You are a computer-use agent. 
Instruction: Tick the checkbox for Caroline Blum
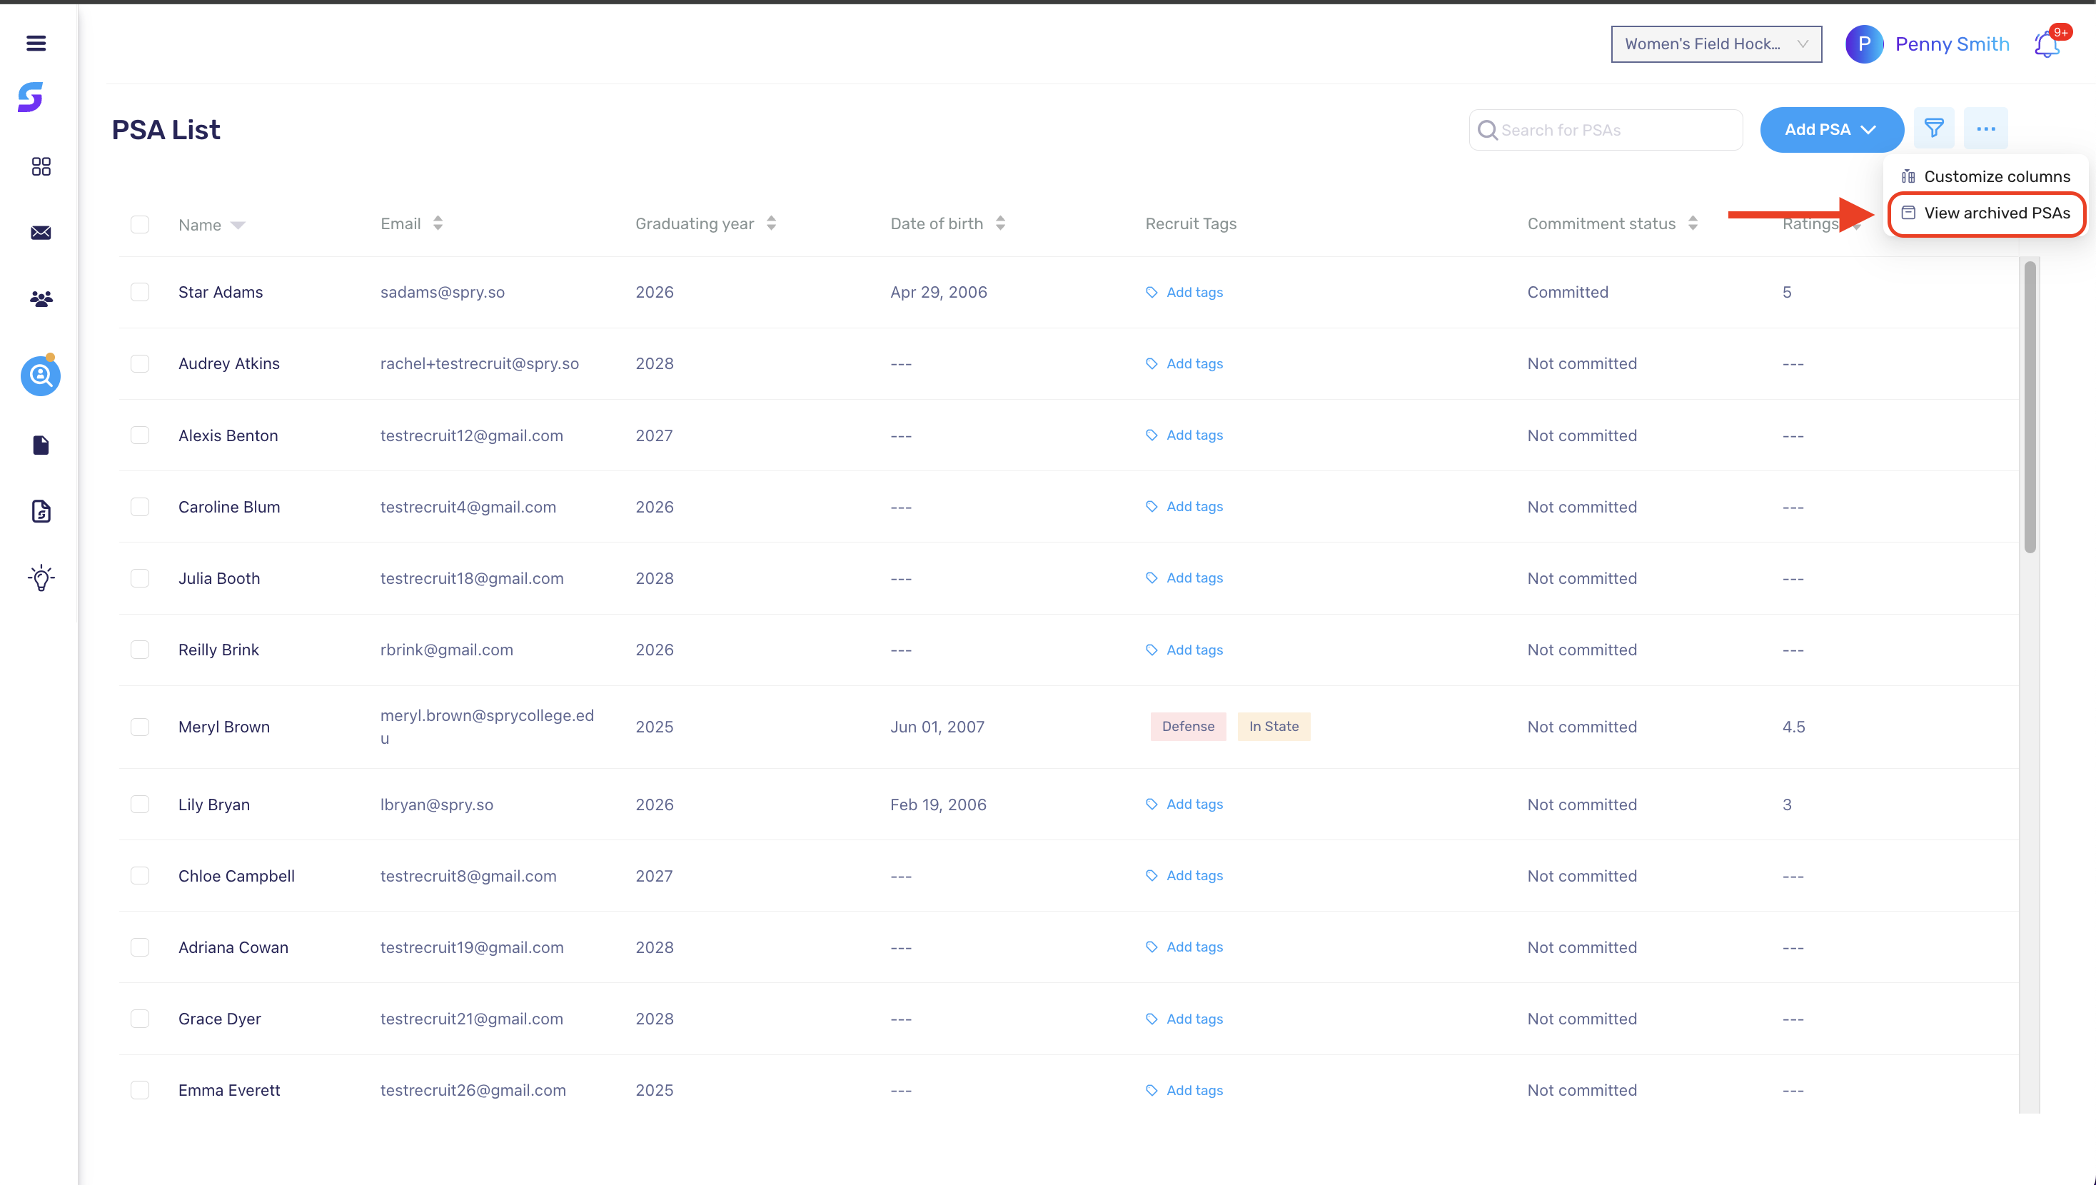tap(140, 506)
